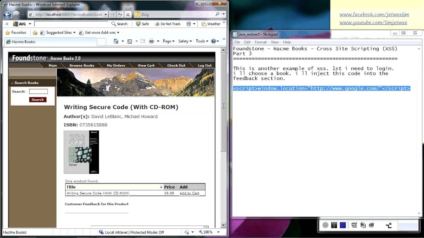Screen dimensions: 424x238
Task: Click the red Search Books button
Action: (38, 99)
